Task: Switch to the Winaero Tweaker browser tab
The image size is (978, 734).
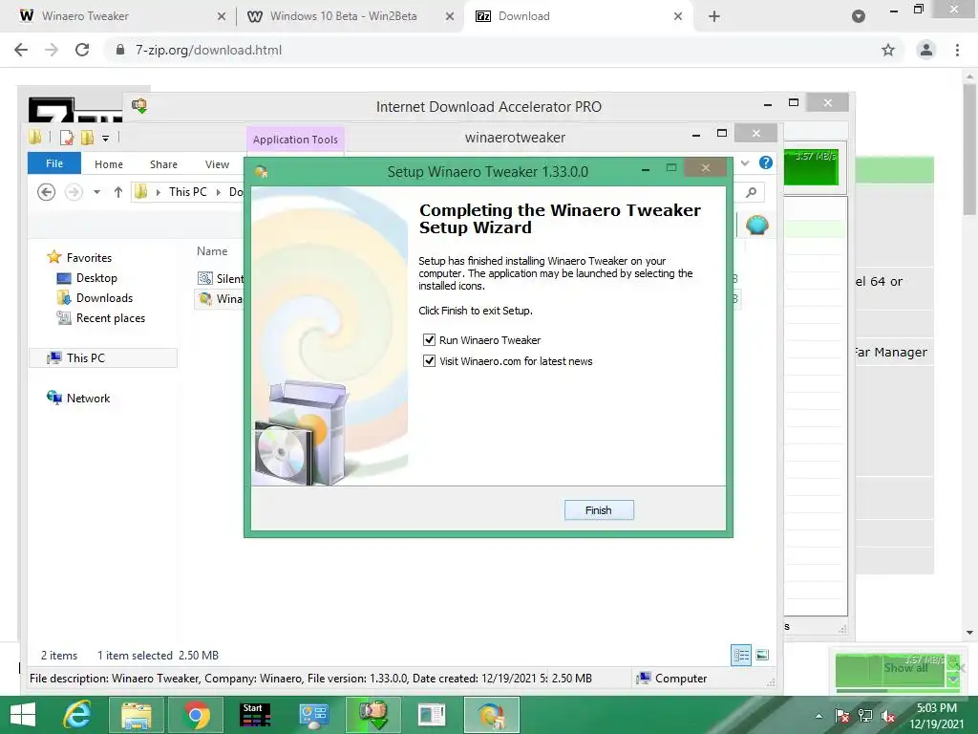Action: (x=121, y=16)
